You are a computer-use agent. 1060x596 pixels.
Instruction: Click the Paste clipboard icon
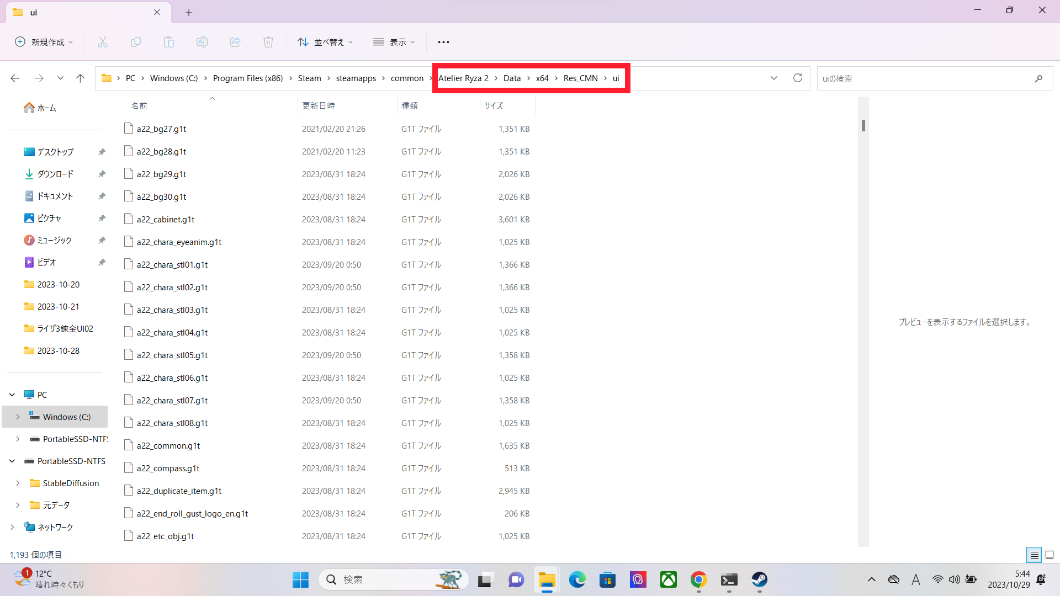(x=169, y=42)
